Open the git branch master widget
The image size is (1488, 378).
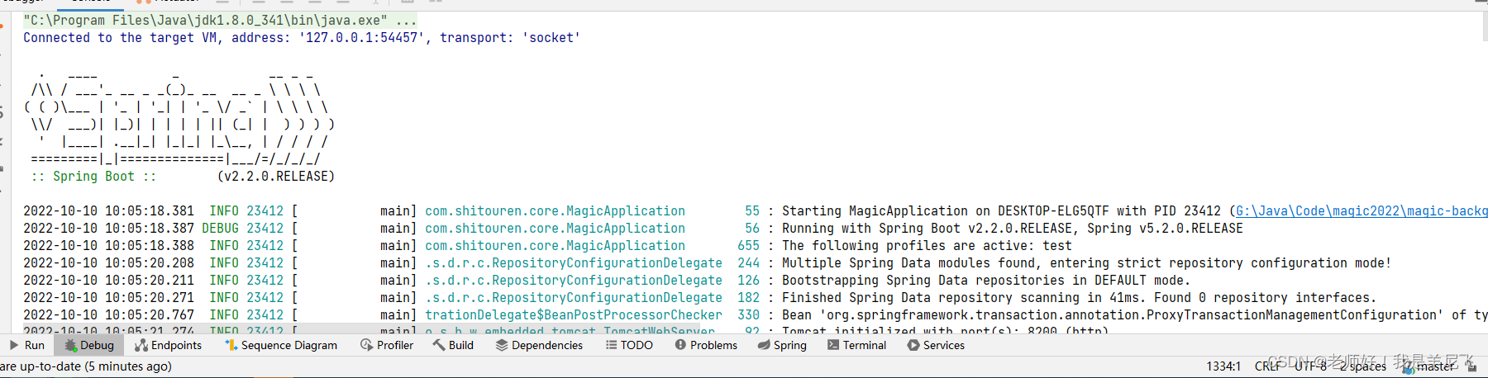click(x=1428, y=366)
